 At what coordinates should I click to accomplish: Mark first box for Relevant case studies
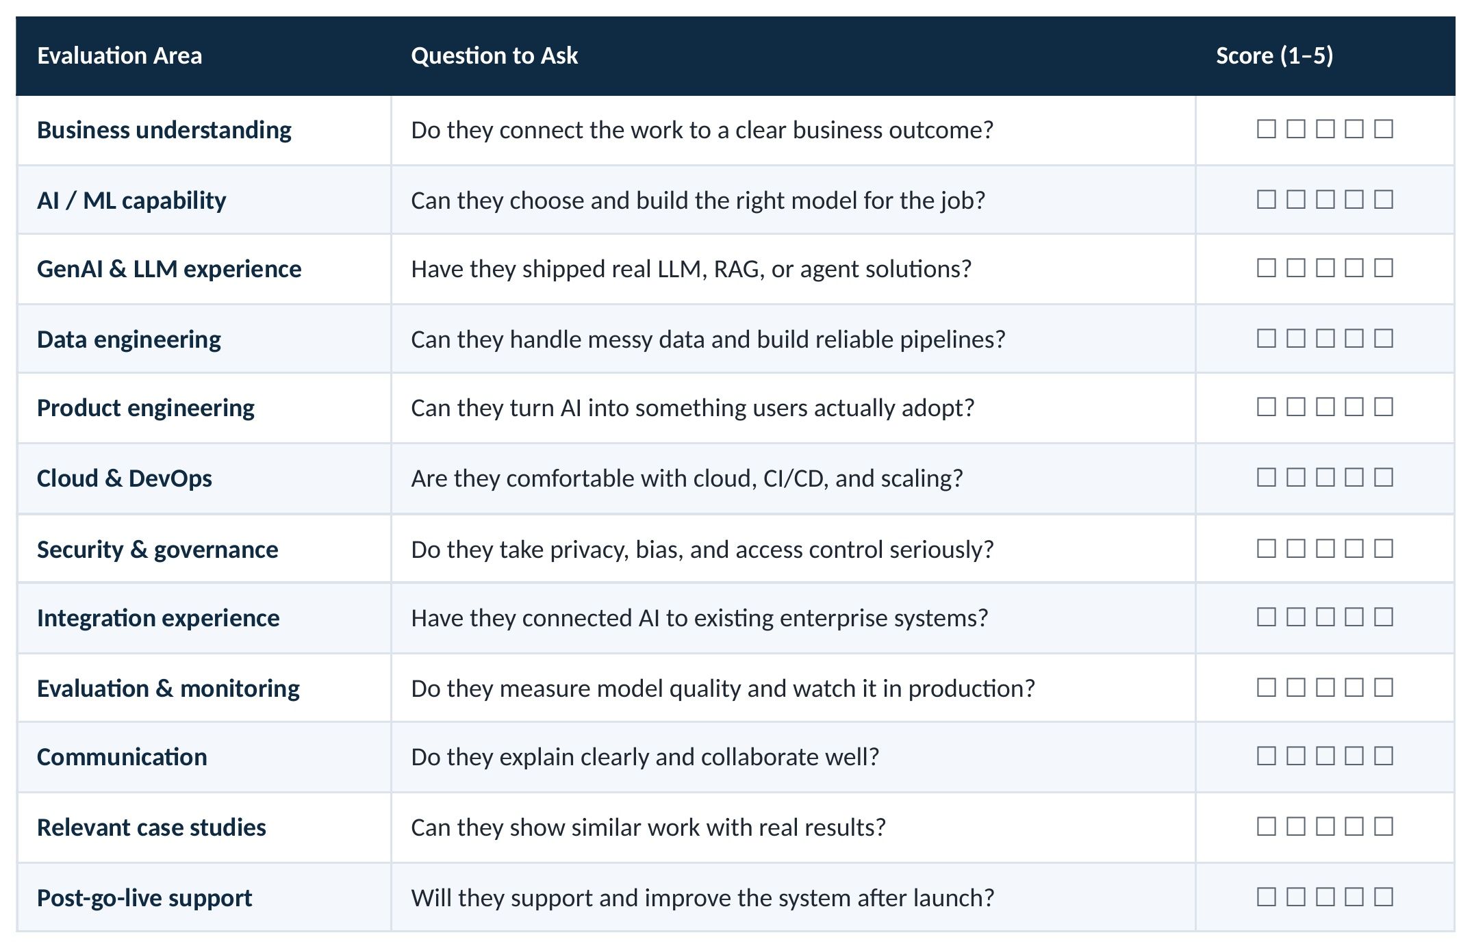tap(1267, 826)
